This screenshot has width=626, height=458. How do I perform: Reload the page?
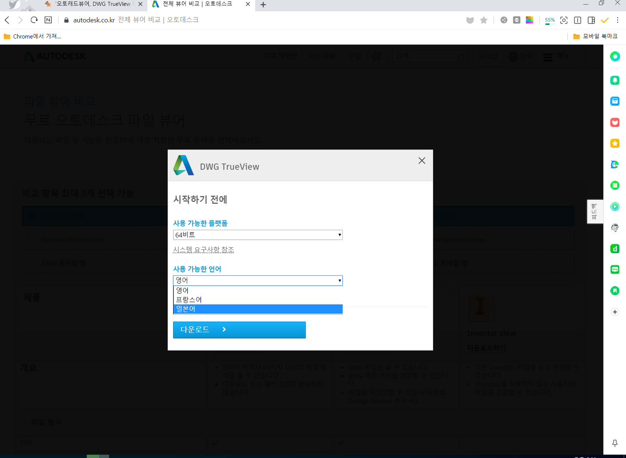coord(34,20)
